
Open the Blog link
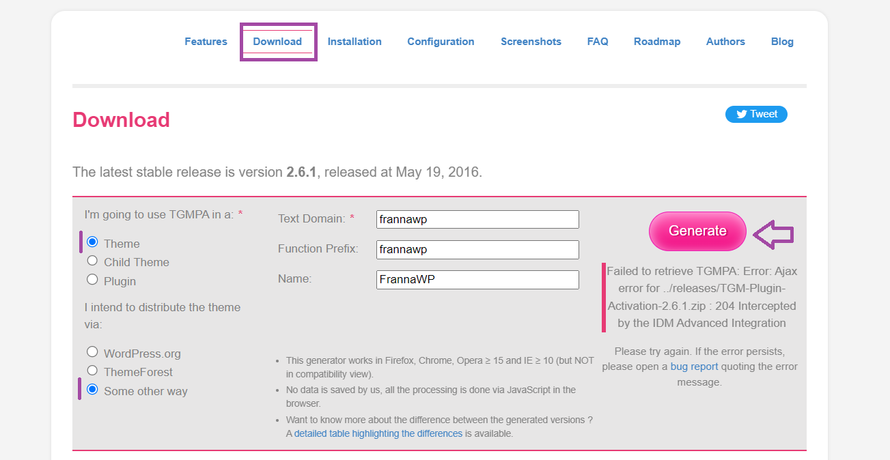coord(782,42)
